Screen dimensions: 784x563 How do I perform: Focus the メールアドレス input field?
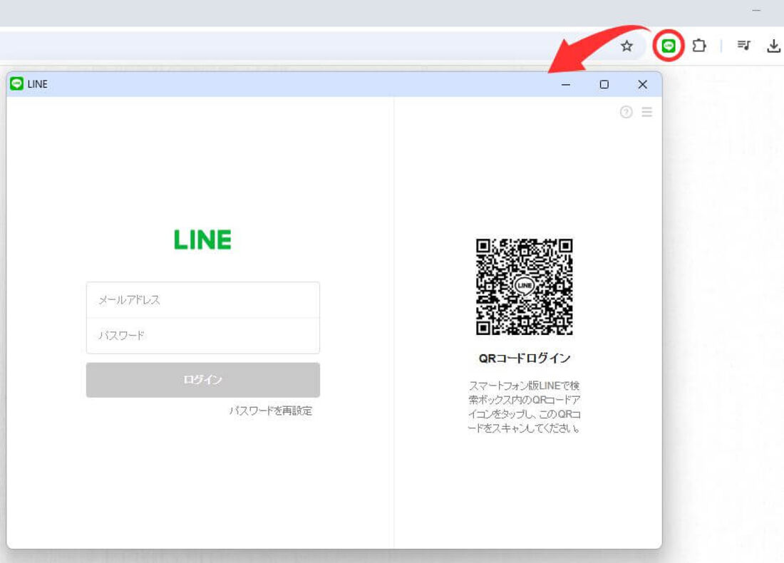coord(203,300)
